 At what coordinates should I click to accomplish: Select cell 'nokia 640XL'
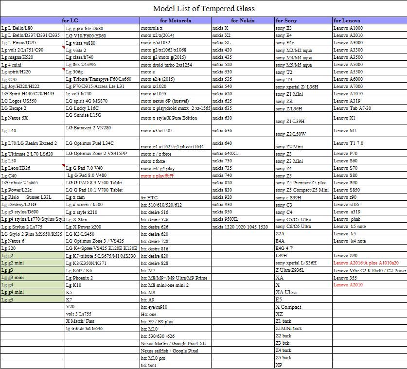243,153
